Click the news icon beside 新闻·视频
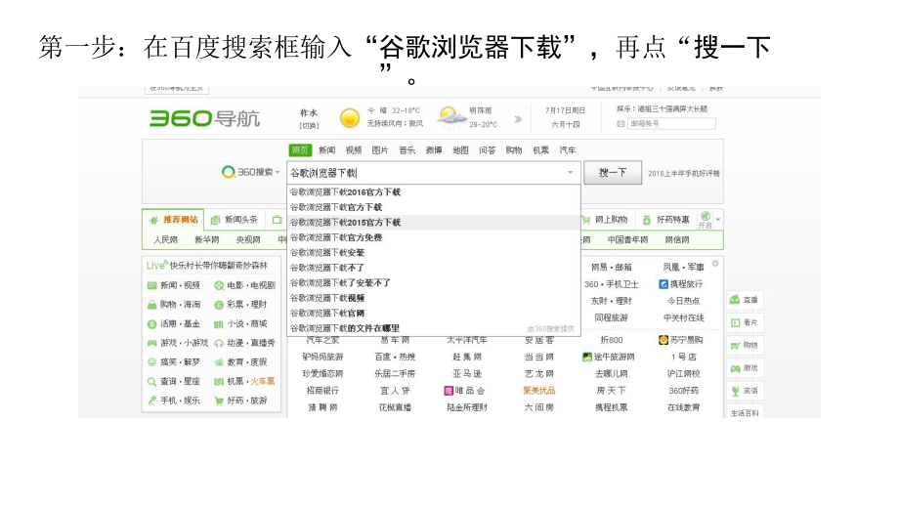 click(151, 285)
